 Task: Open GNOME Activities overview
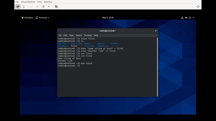pos(27,18)
